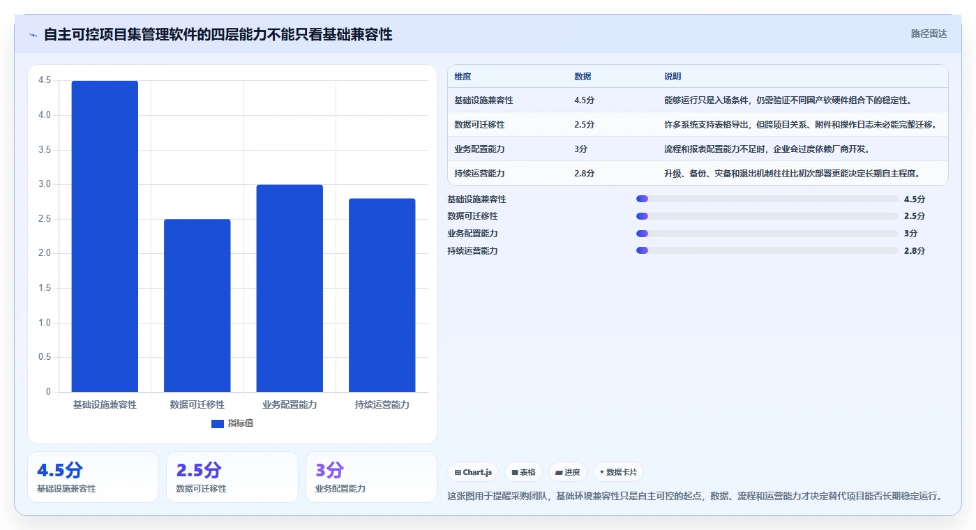Click the 业务配置能力 chart bar

tap(290, 288)
